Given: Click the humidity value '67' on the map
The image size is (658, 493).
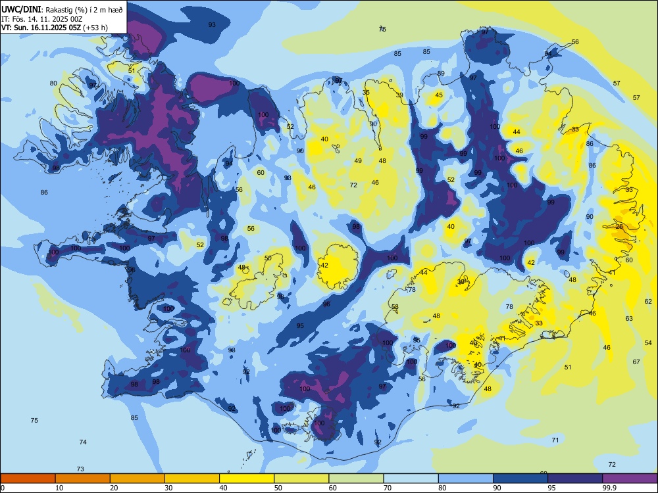Looking at the screenshot, I should click(636, 362).
